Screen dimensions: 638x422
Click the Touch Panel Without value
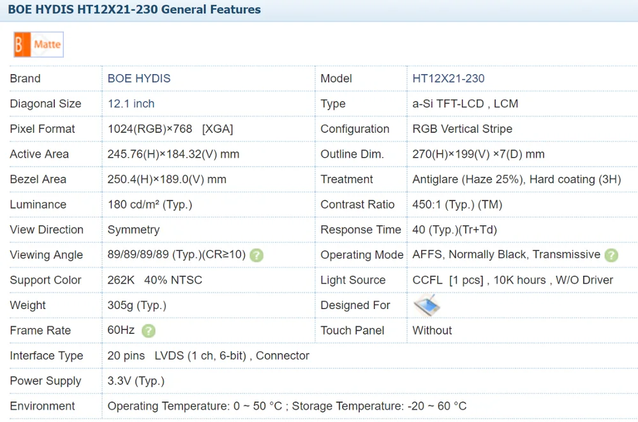pos(432,330)
